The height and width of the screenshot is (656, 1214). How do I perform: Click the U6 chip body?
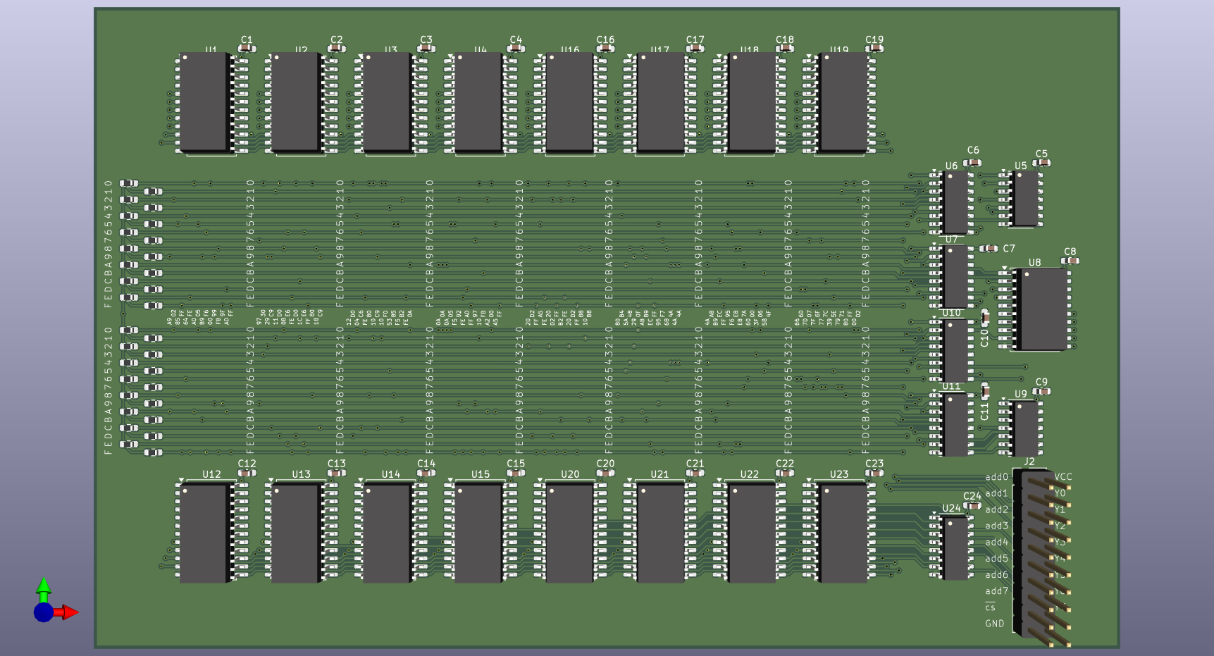(955, 203)
